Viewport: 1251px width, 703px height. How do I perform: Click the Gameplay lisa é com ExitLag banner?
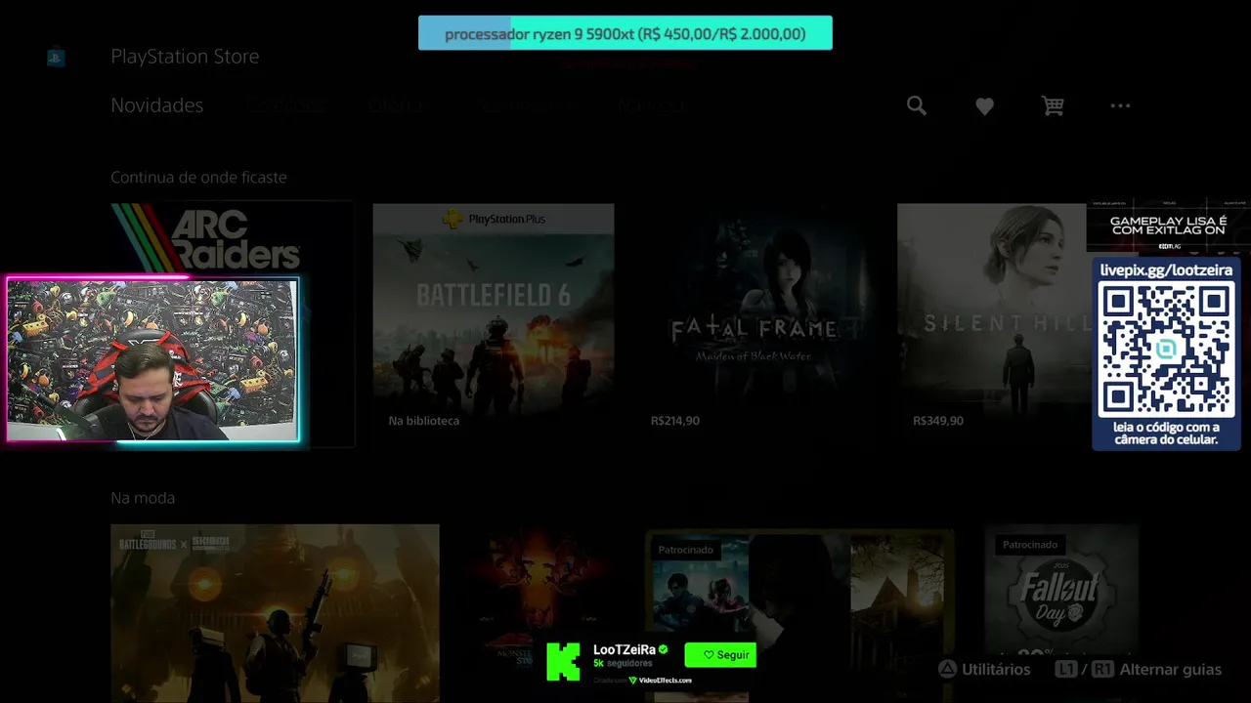pos(1168,227)
